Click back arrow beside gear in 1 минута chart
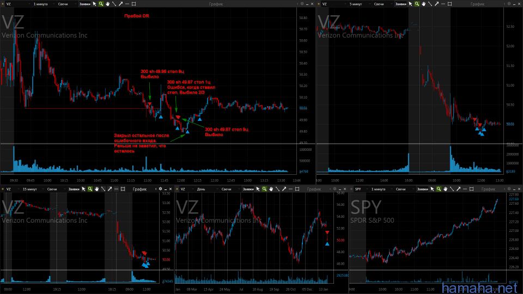523x294 pixels. click(297, 4)
